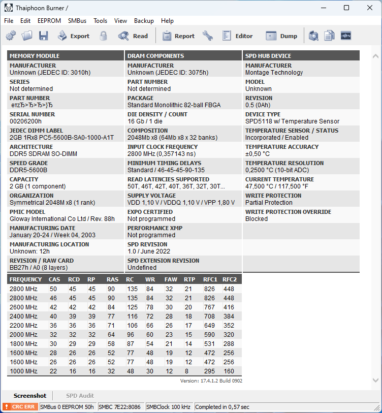Viewport: 382px width, 413px height.
Task: Maximize the Thaiphoon Burner window
Action: pos(346,8)
